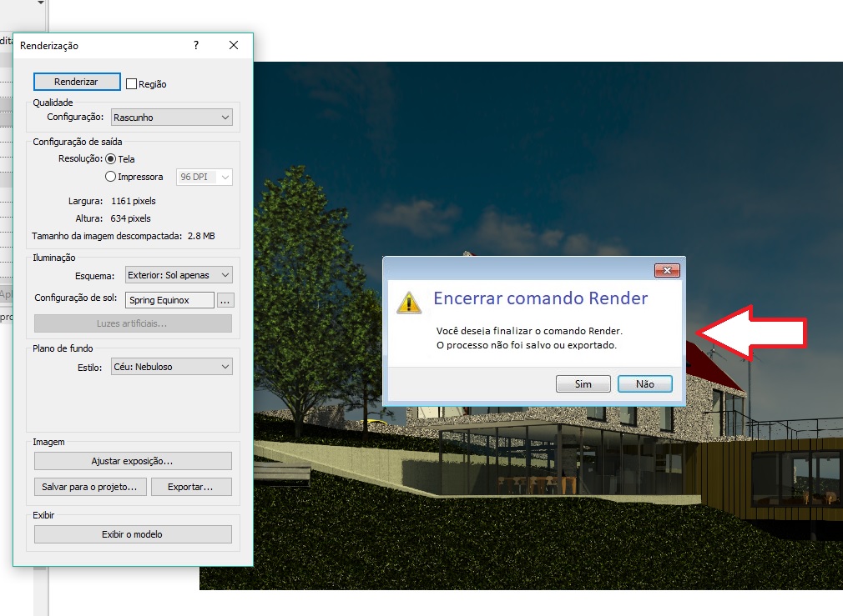
Task: Close the Encerrar comando Render dialog
Action: (667, 270)
